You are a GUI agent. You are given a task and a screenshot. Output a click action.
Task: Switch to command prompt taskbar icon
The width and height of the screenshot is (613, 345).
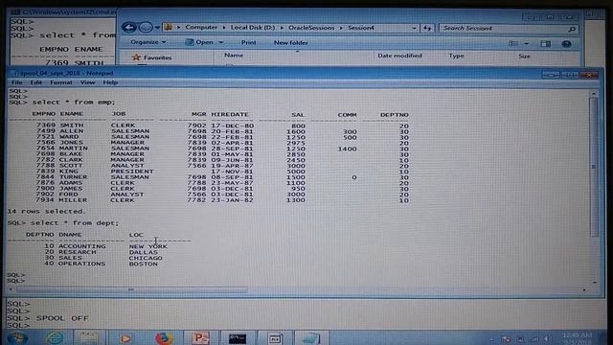point(238,338)
